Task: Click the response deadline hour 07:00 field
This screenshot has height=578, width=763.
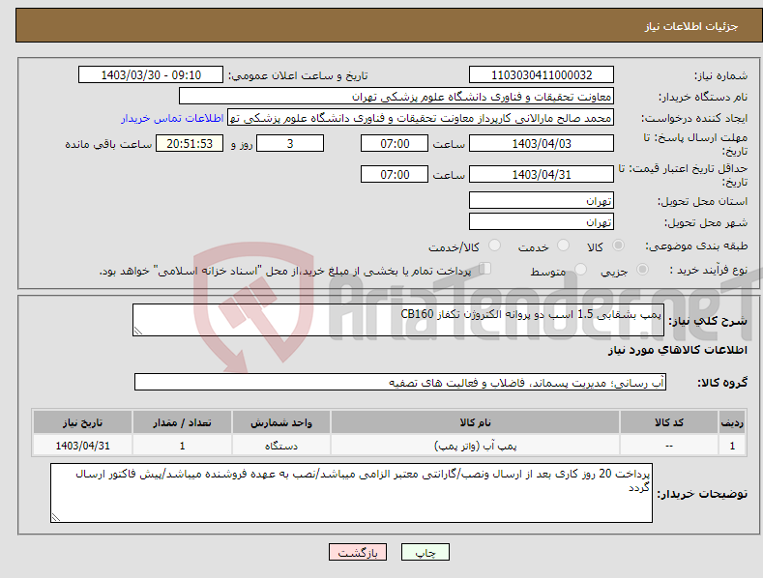Action: coord(395,143)
